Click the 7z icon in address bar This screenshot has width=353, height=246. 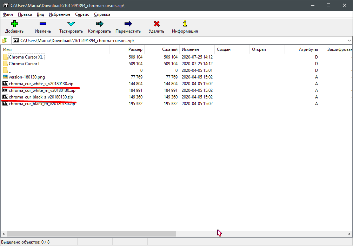[x=16, y=41]
